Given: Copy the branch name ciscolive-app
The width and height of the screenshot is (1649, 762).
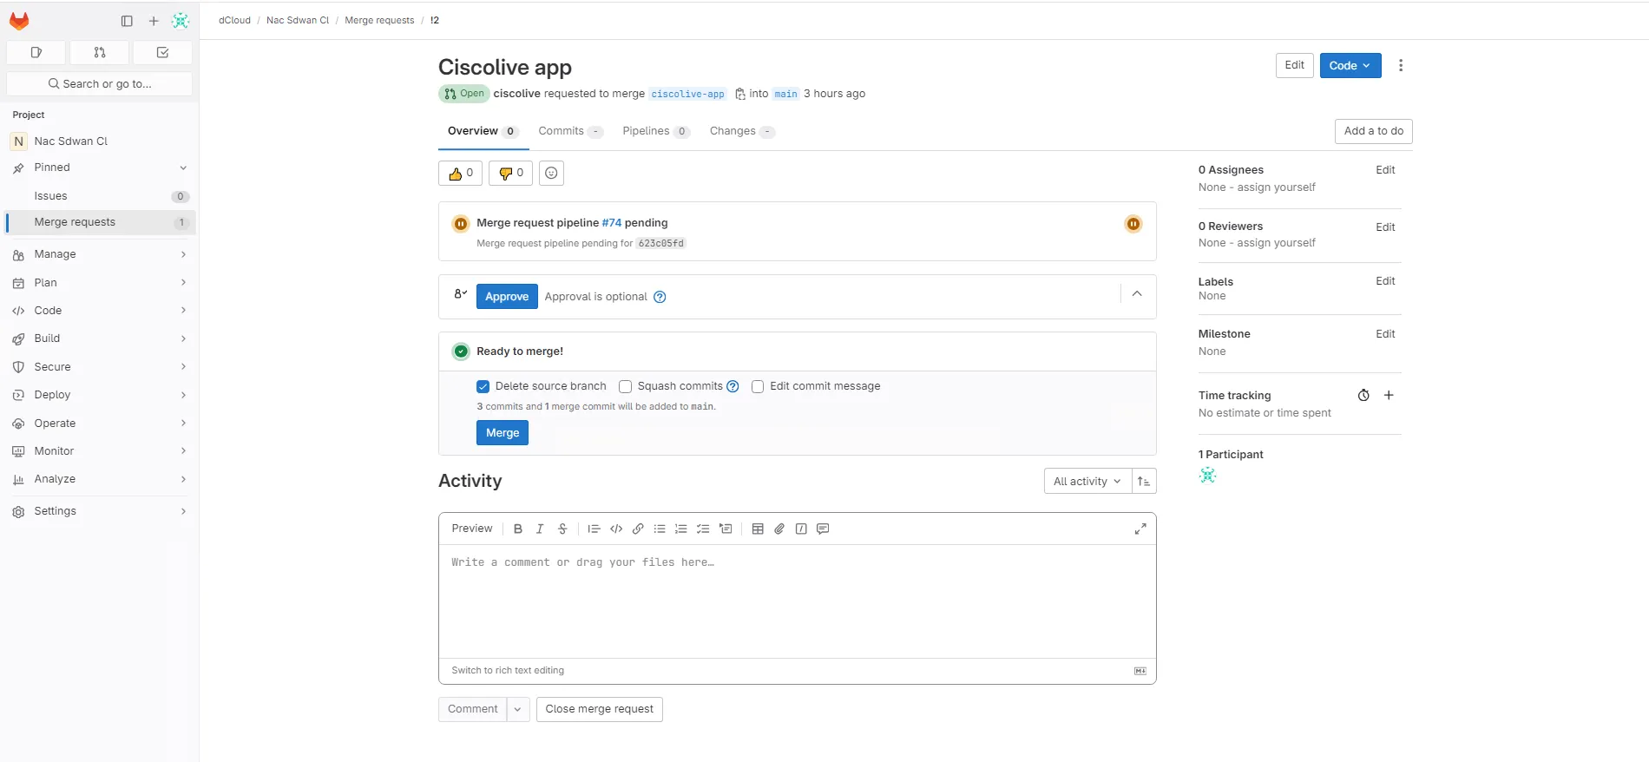Looking at the screenshot, I should pyautogui.click(x=739, y=94).
